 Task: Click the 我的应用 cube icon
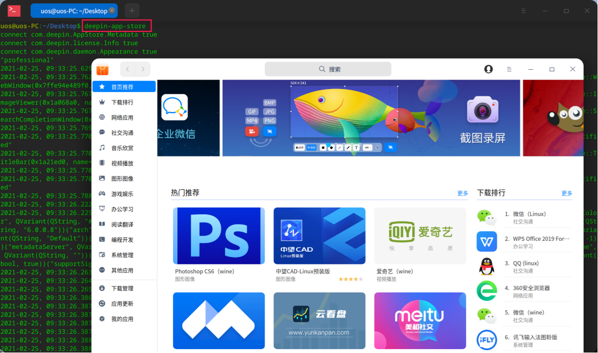tap(102, 319)
